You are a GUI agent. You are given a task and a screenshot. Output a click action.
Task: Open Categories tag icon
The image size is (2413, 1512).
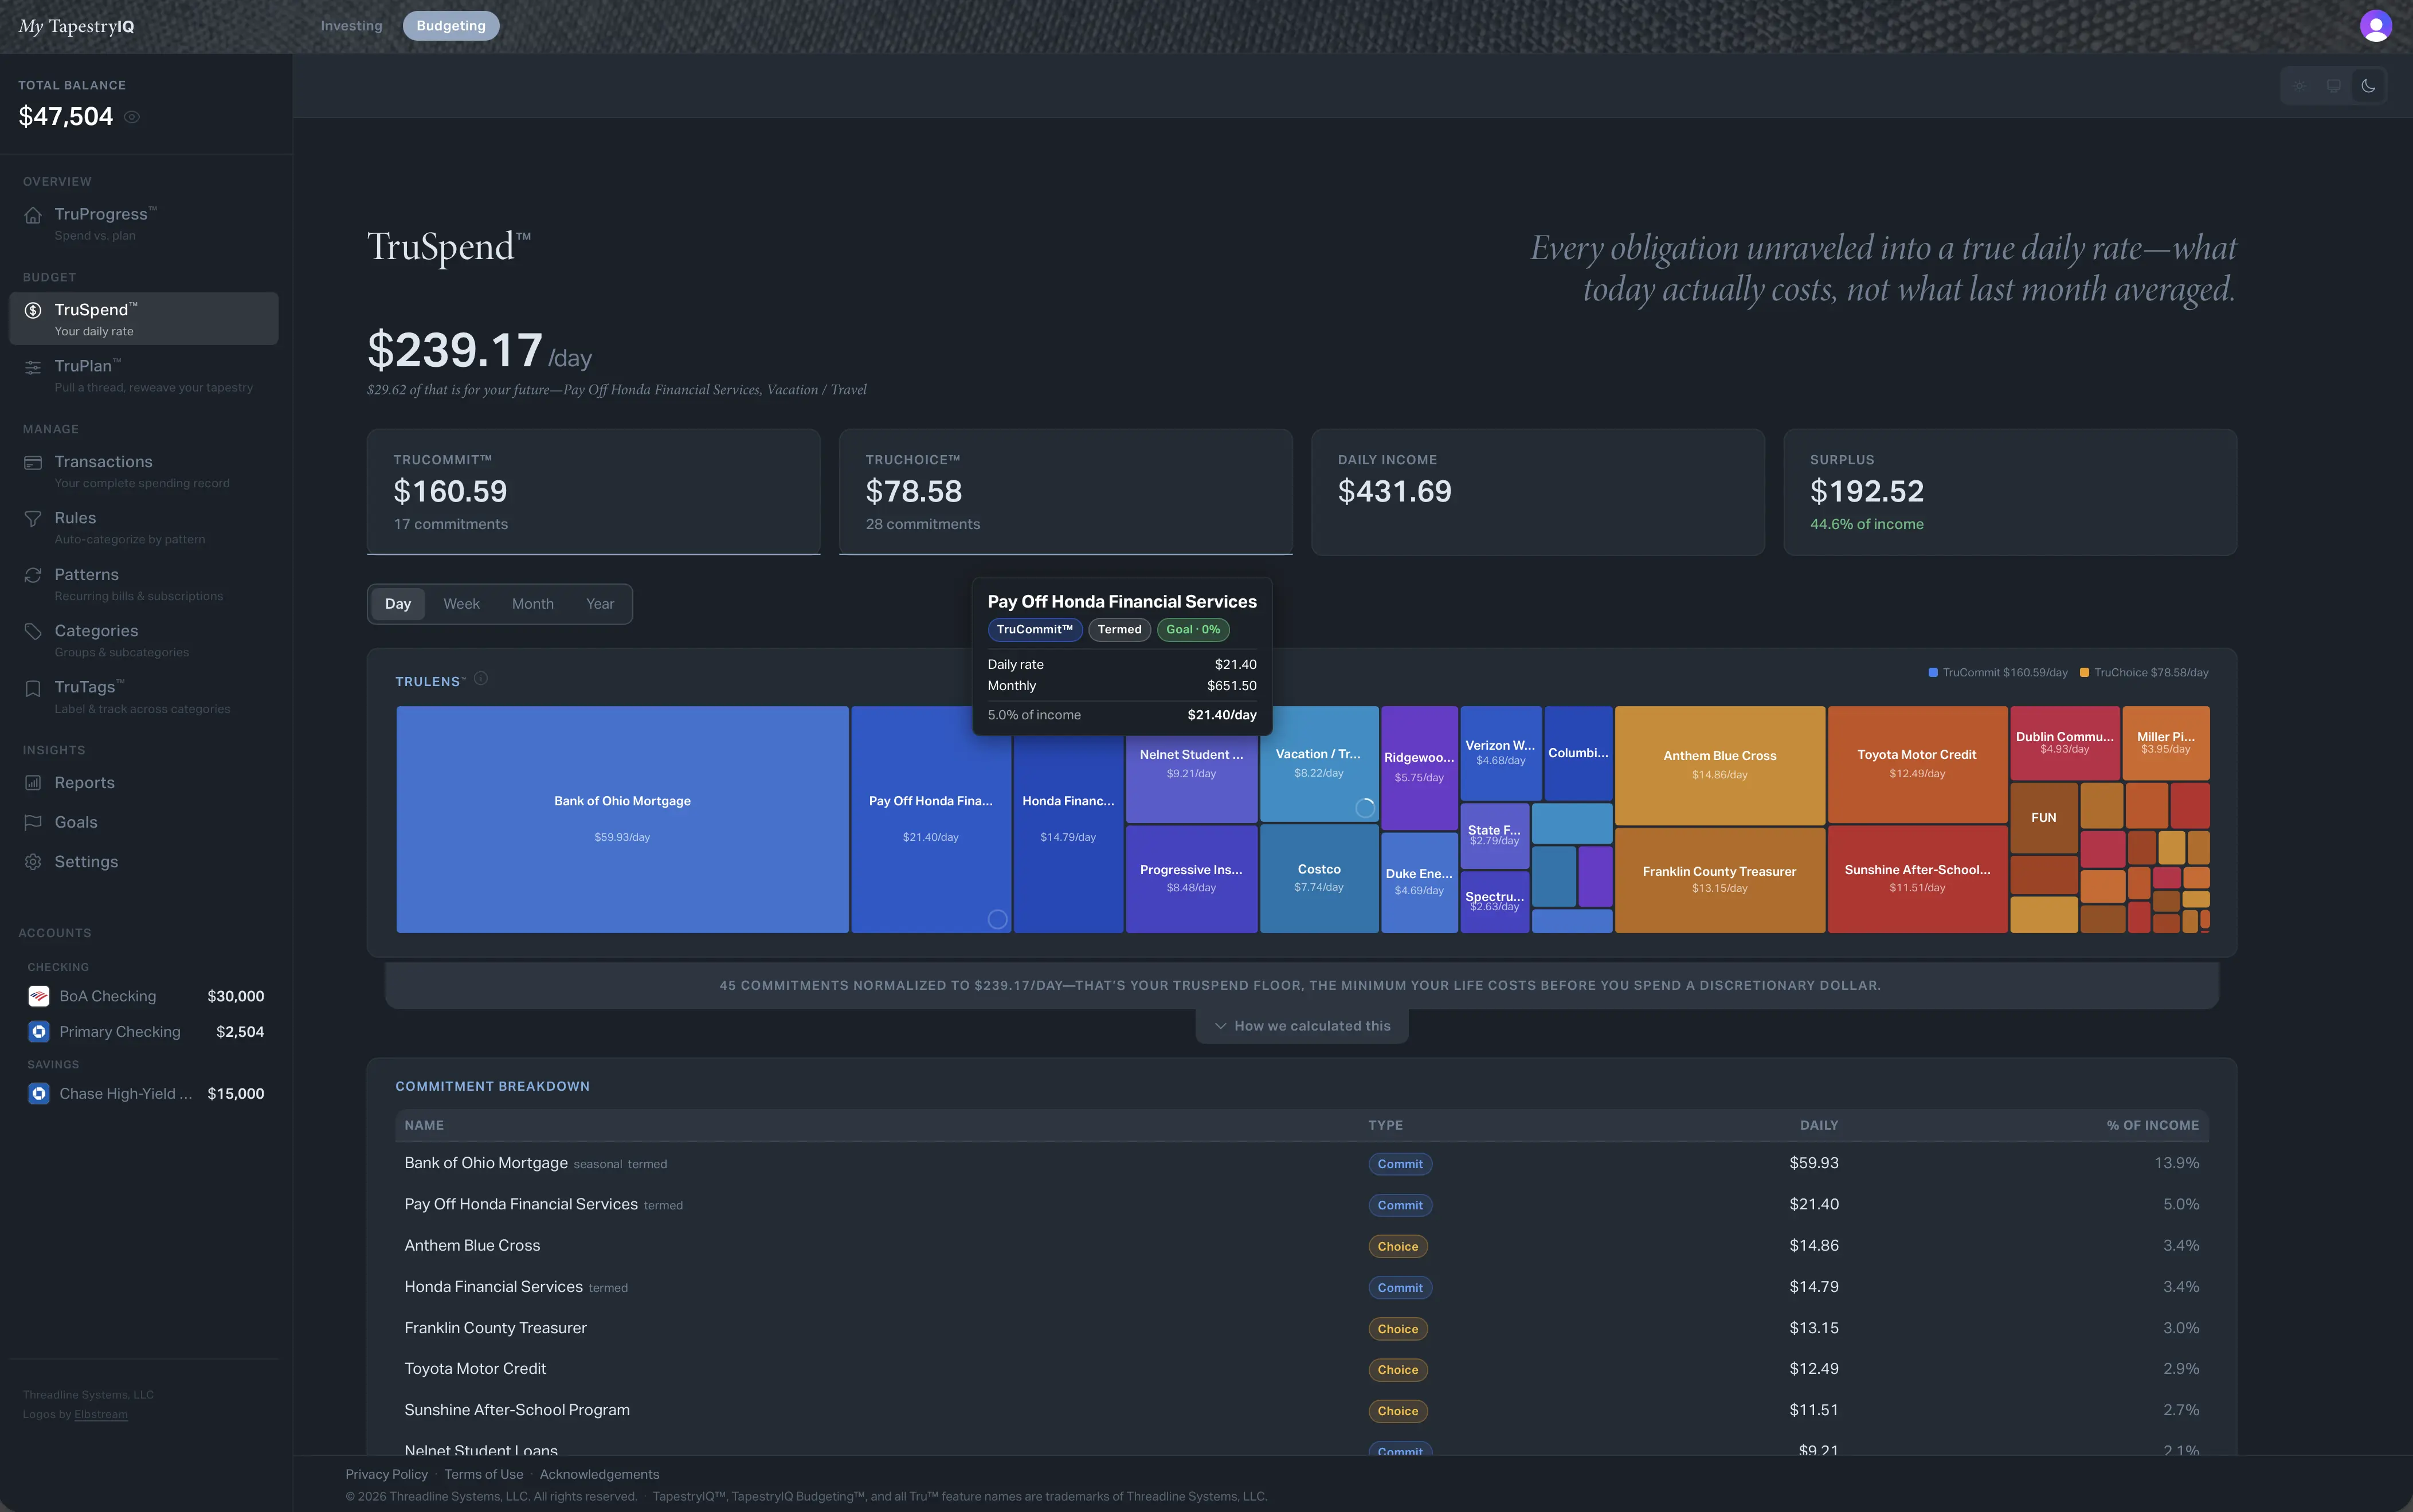[33, 631]
